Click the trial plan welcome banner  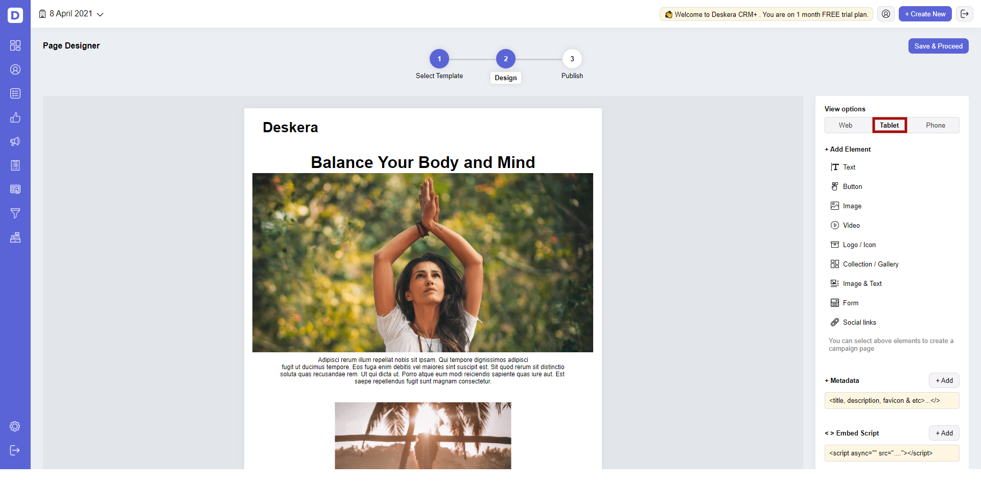click(x=766, y=14)
